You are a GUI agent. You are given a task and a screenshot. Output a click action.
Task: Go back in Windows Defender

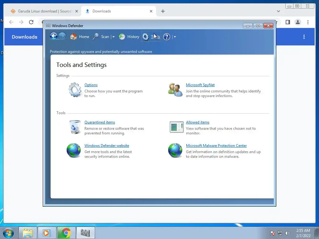point(54,36)
